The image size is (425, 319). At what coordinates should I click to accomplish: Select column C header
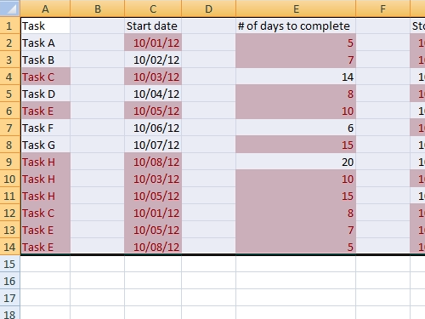pyautogui.click(x=153, y=9)
